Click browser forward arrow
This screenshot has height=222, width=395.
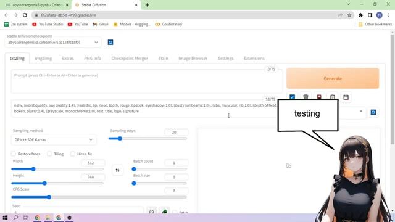click(x=15, y=15)
